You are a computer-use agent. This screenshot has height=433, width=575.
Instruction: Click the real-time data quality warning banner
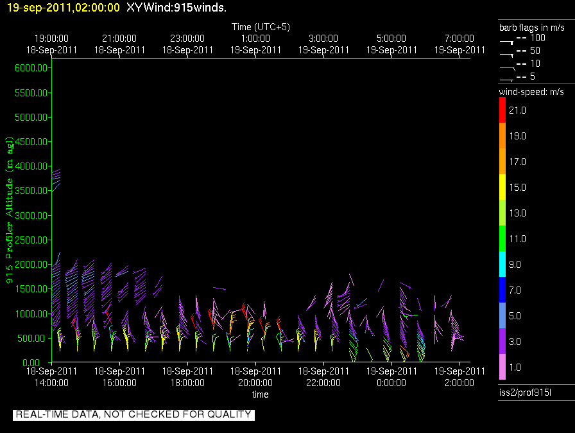pyautogui.click(x=133, y=414)
